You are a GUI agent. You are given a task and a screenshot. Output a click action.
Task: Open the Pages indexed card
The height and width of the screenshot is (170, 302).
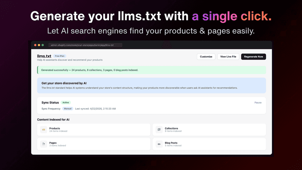(94, 144)
